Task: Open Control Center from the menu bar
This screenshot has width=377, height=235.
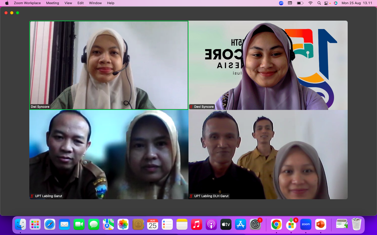Action: (326, 3)
